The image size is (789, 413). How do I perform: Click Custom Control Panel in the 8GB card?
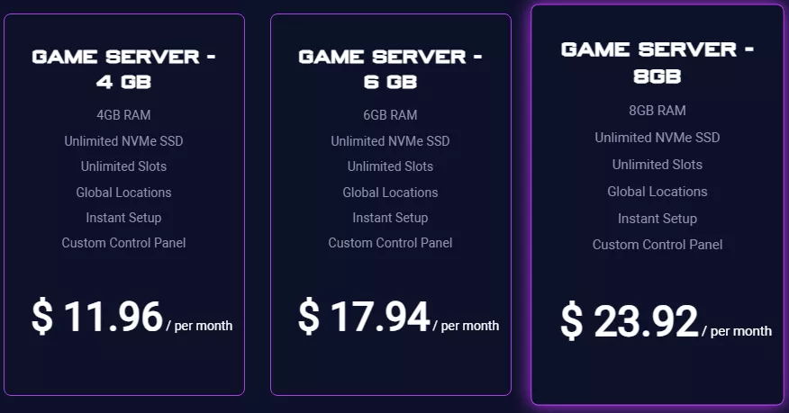[x=657, y=245]
